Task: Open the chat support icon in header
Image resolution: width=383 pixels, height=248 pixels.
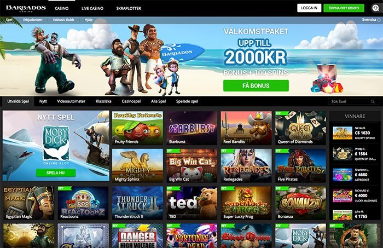Action: click(375, 8)
